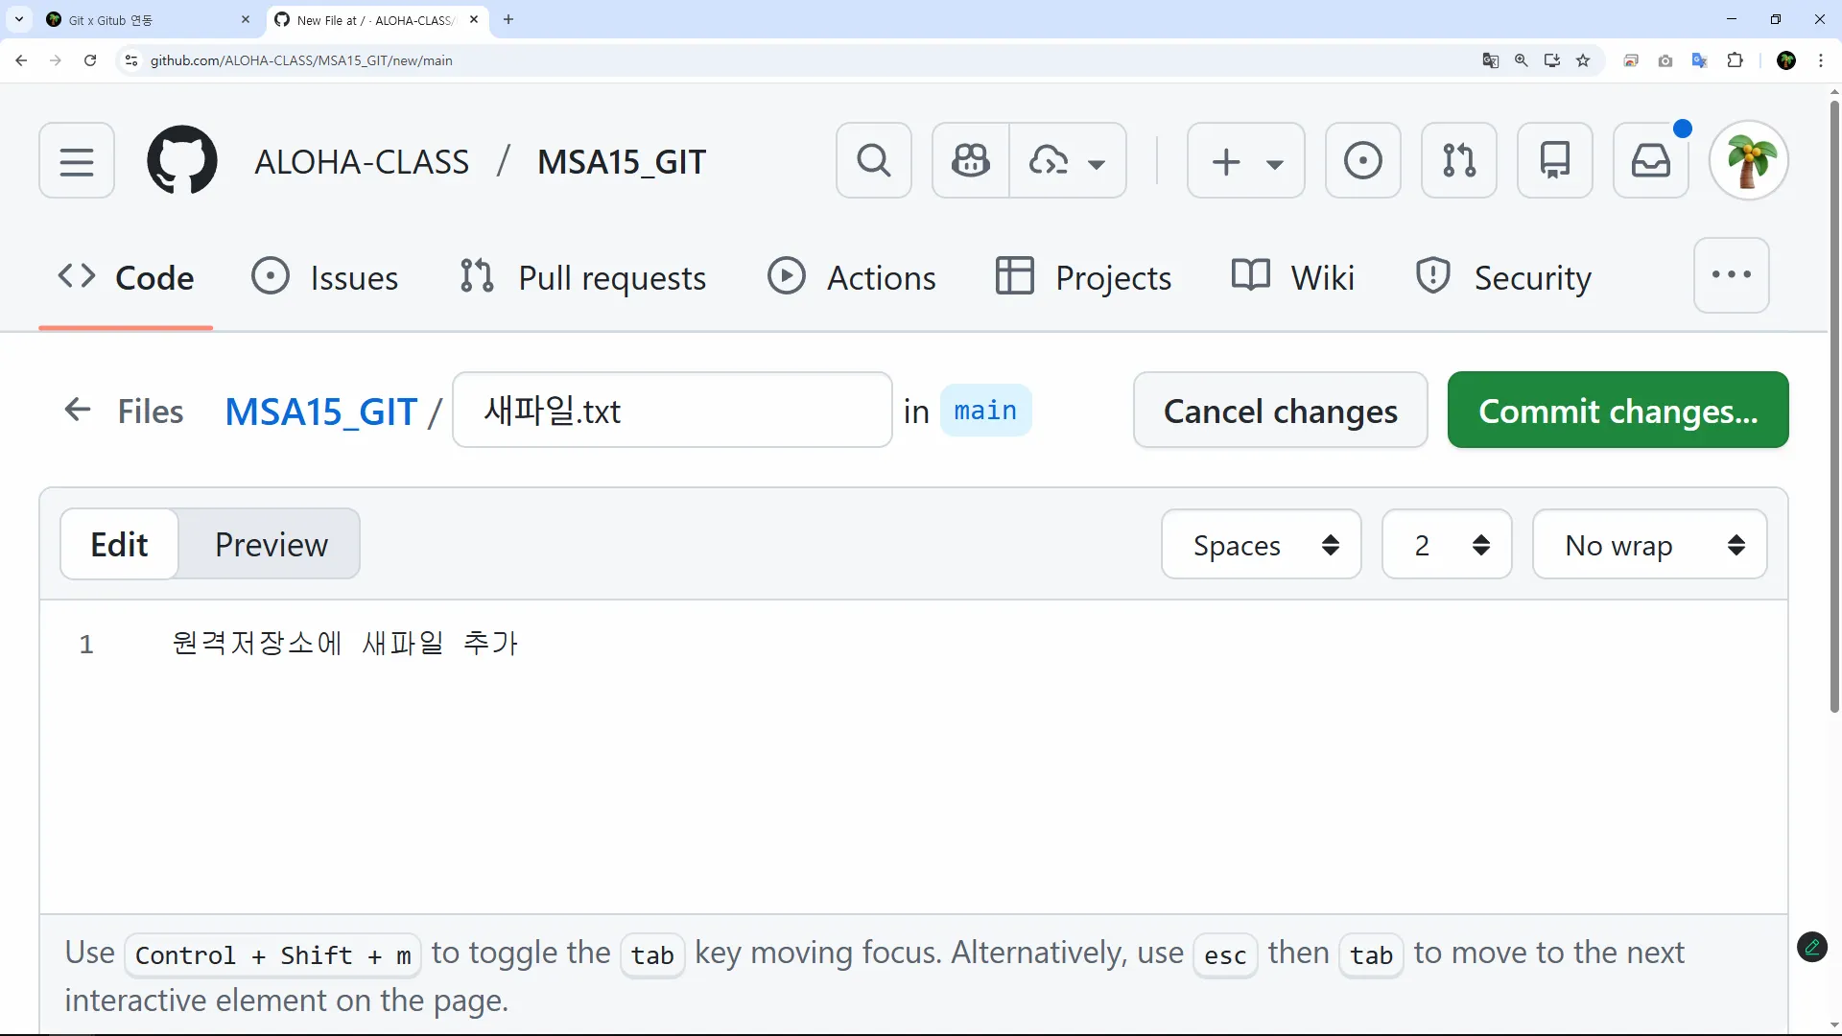Open the No wrap line mode dropdown
Viewport: 1842px width, 1036px height.
[x=1649, y=545]
